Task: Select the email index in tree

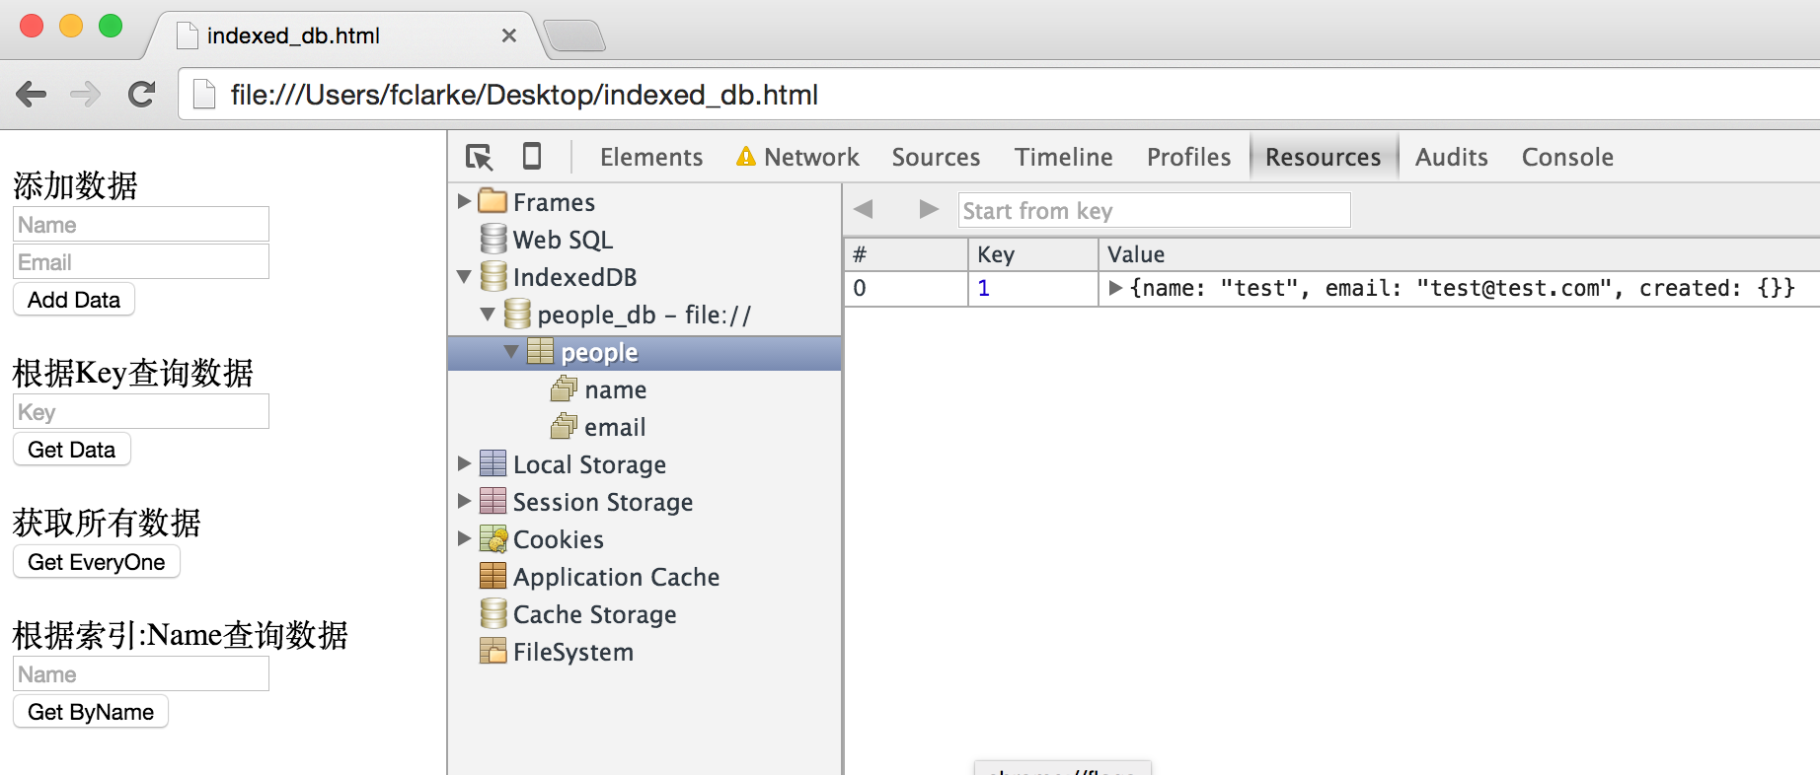Action: 614,427
